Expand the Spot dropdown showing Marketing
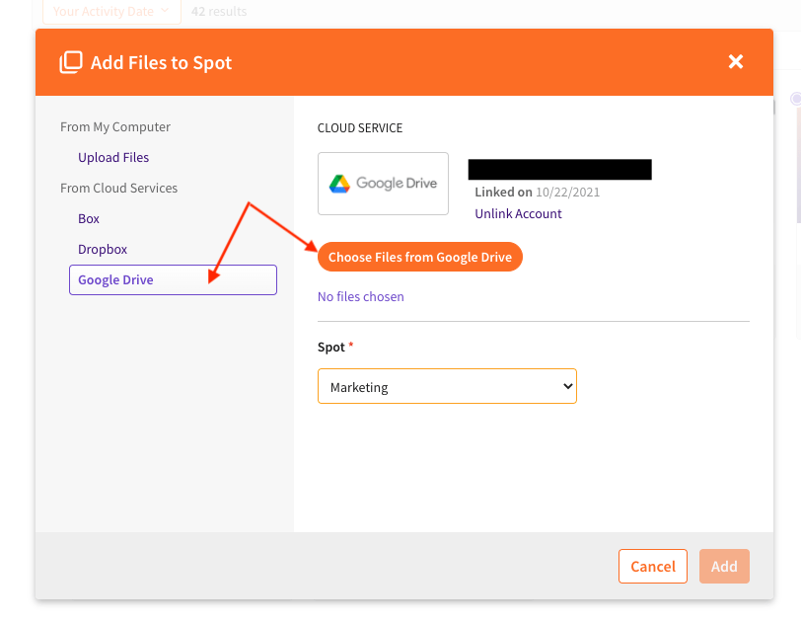 coord(447,387)
